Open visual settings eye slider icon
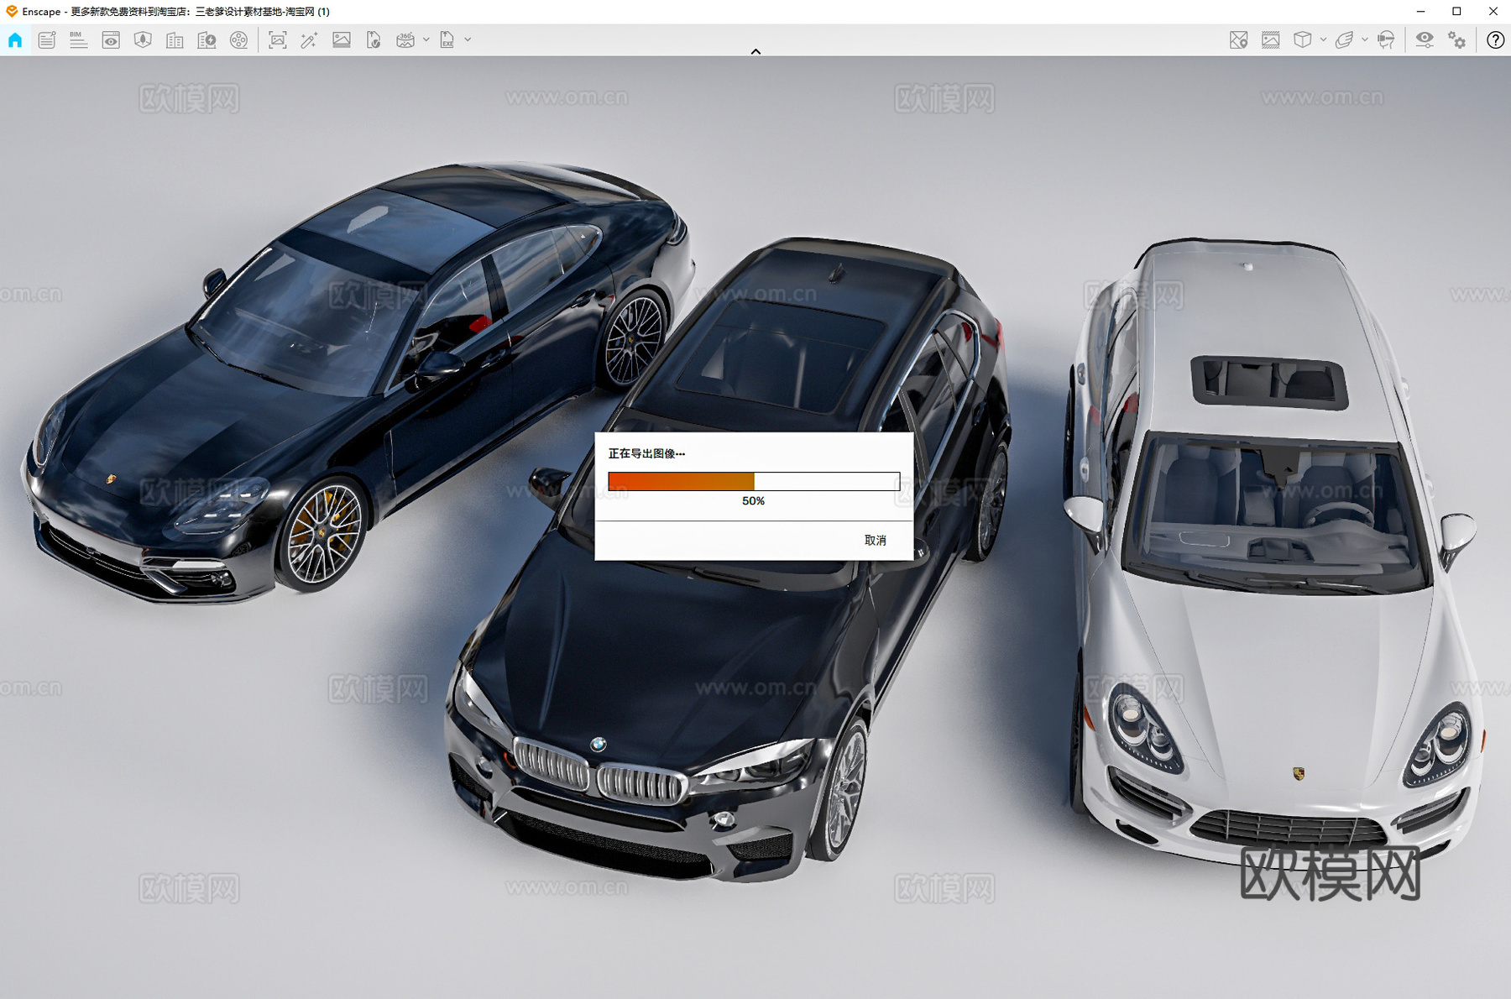Image resolution: width=1511 pixels, height=999 pixels. pyautogui.click(x=1425, y=40)
